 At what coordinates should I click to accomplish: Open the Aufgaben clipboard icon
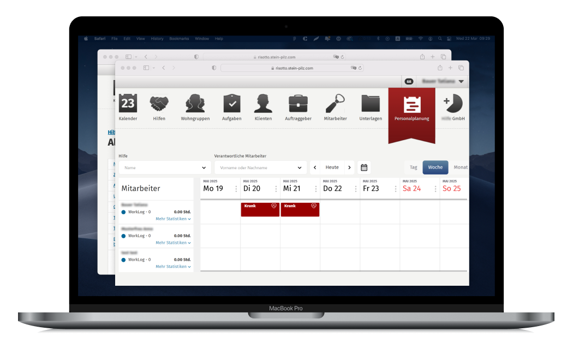[231, 104]
